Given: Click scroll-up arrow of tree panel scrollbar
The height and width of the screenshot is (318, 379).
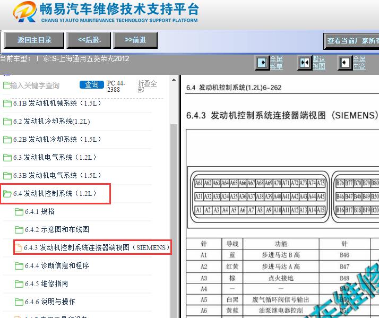Looking at the screenshot, I should pos(174,80).
